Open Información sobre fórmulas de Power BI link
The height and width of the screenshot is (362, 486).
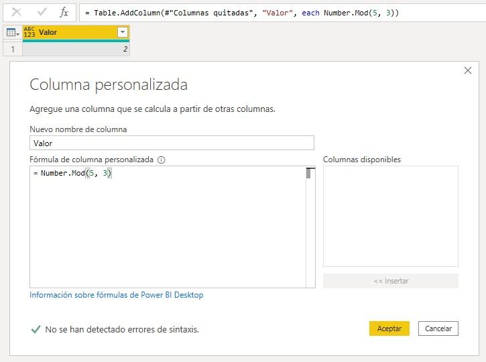click(117, 295)
